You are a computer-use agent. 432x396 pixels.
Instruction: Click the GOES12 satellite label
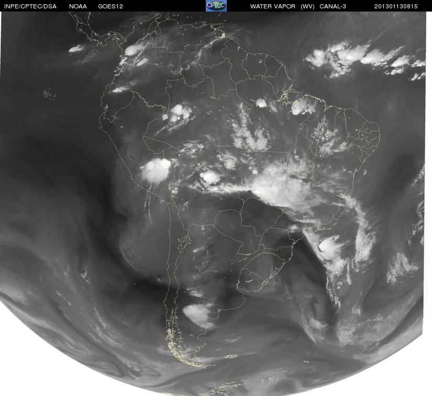coord(110,6)
